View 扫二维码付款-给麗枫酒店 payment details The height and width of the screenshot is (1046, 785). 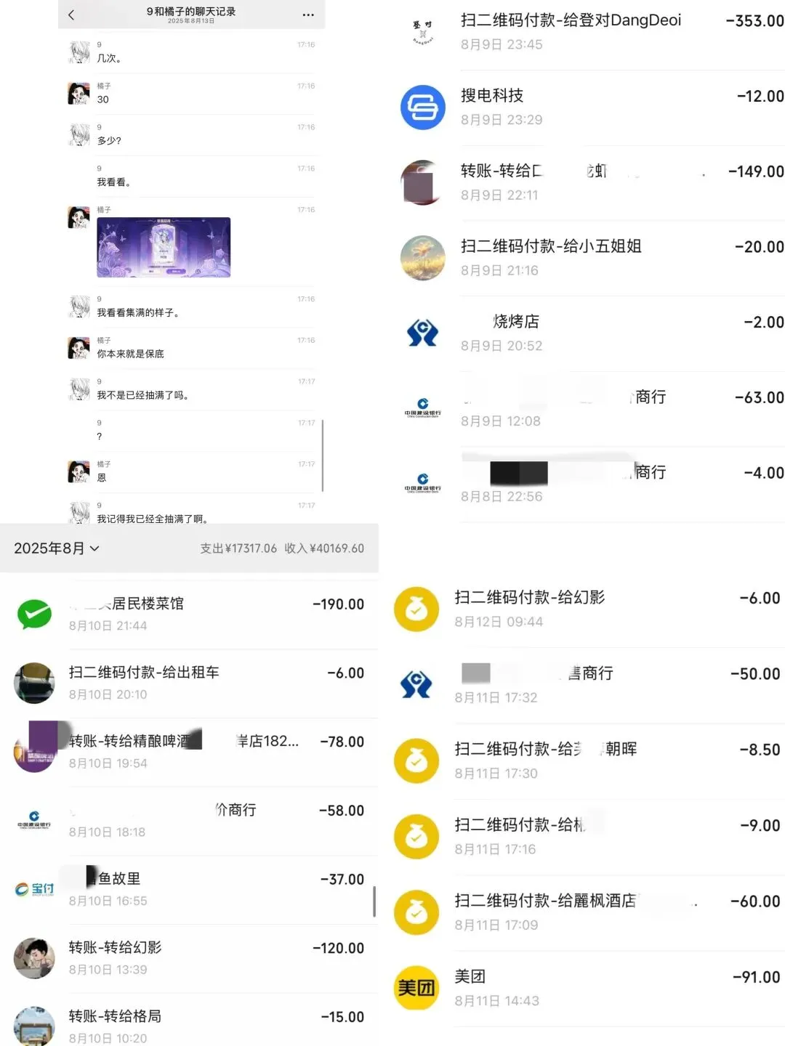click(x=589, y=912)
